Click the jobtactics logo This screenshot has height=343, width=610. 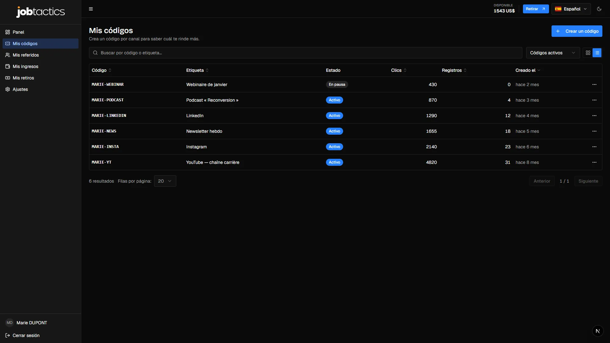[41, 12]
